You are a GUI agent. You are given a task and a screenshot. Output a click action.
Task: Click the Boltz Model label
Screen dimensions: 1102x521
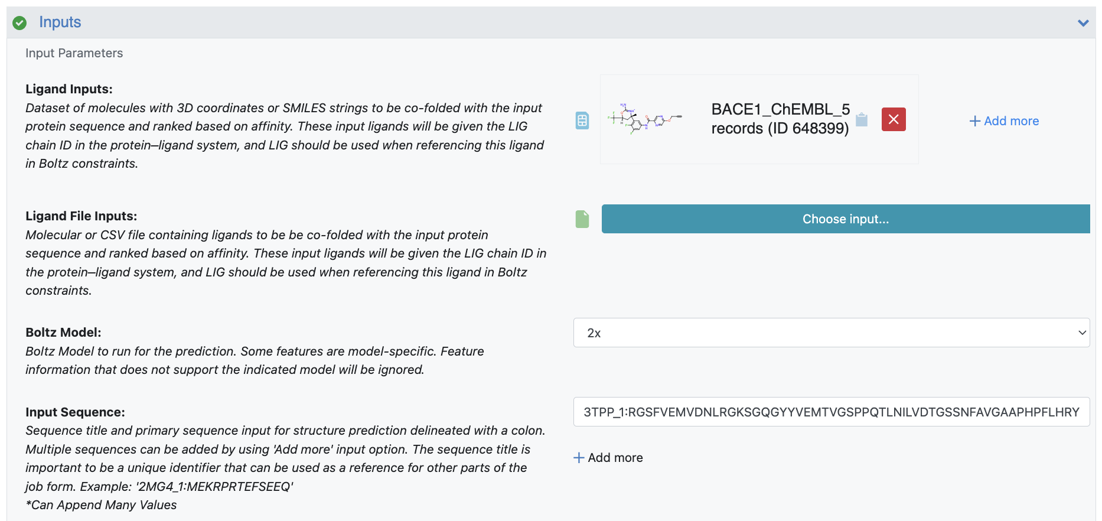click(63, 333)
